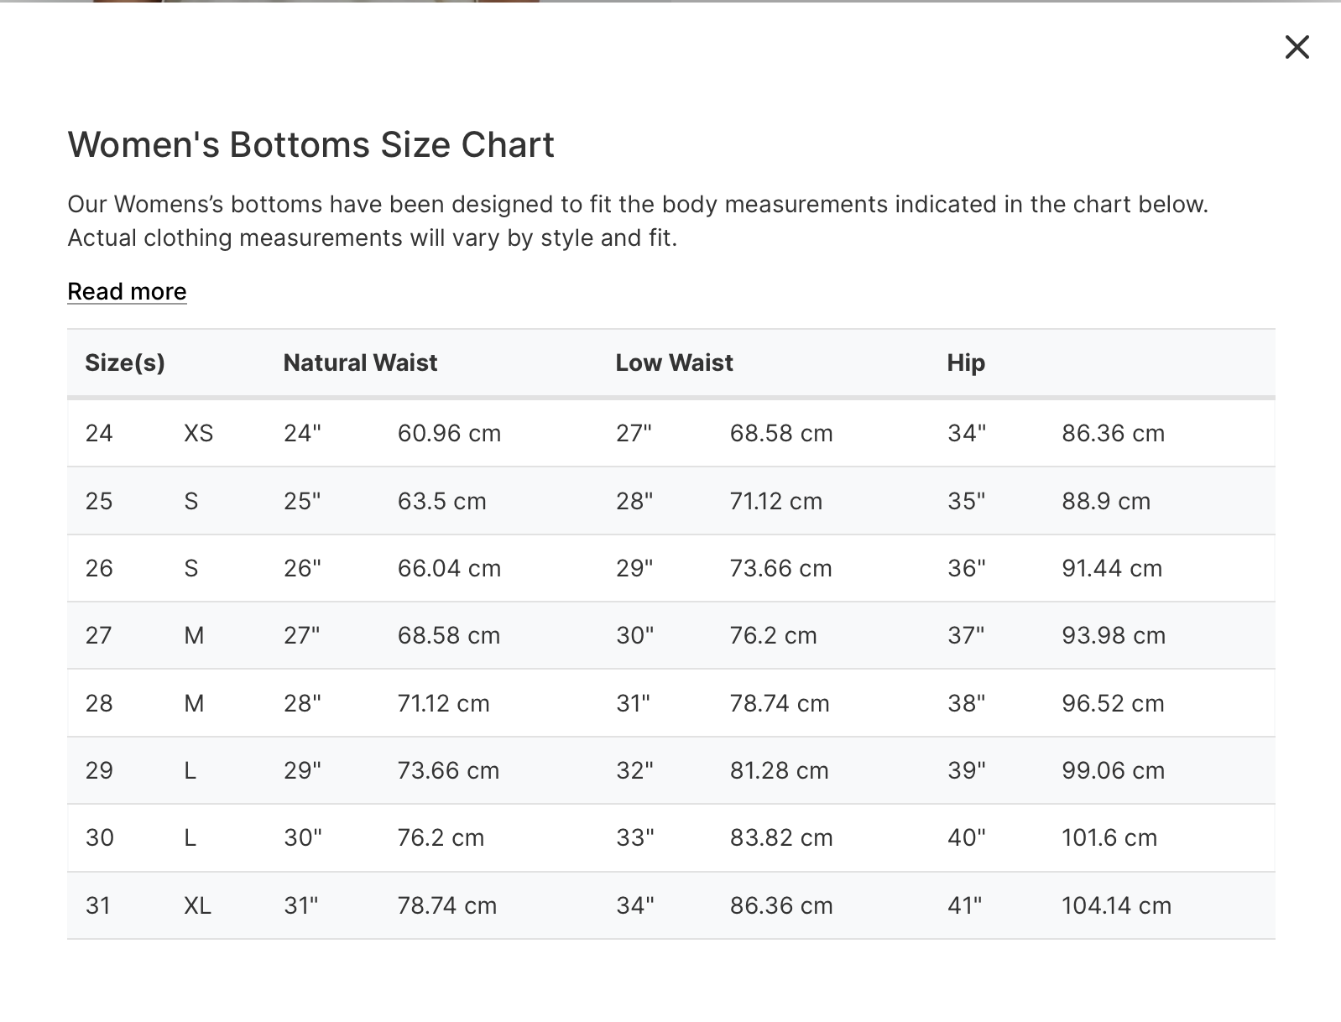The height and width of the screenshot is (1022, 1341).
Task: Click the Hip column header
Action: (x=966, y=362)
